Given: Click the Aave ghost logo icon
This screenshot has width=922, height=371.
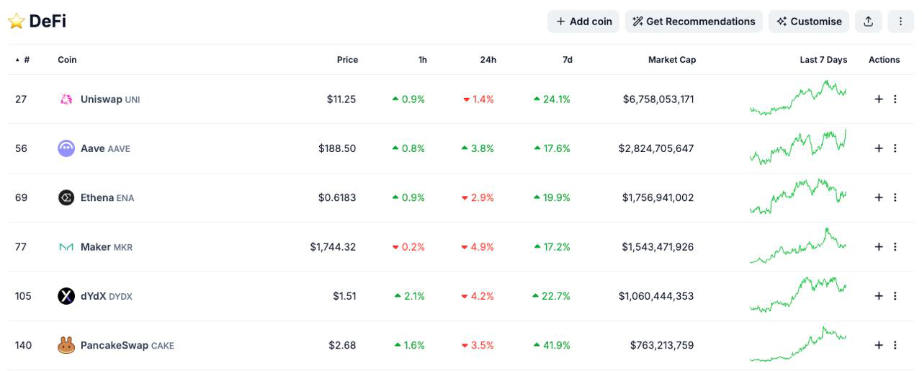Looking at the screenshot, I should pos(66,148).
